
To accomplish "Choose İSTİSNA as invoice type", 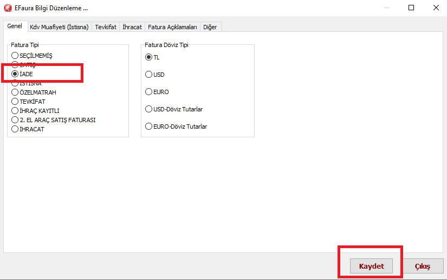I will click(x=15, y=83).
